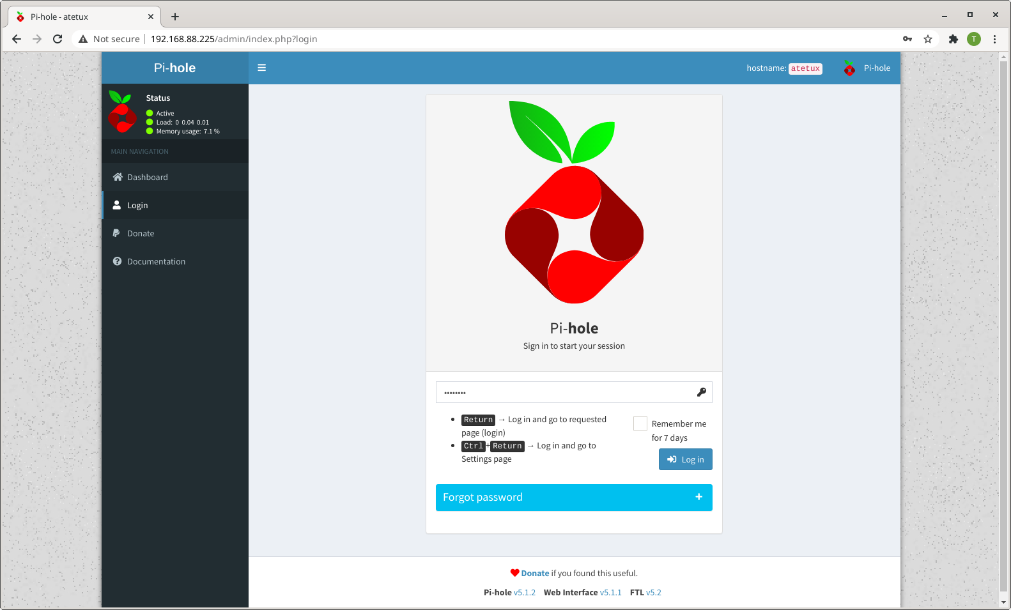Viewport: 1011px width, 610px height.
Task: Click the red heart icon in the footer
Action: click(514, 573)
